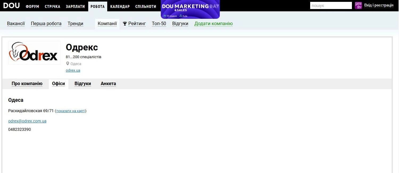Click the DOU Marketing Day banner
This screenshot has width=399, height=173.
tap(190, 9)
